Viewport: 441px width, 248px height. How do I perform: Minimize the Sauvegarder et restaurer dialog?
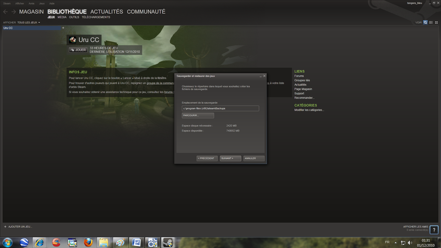(261, 76)
